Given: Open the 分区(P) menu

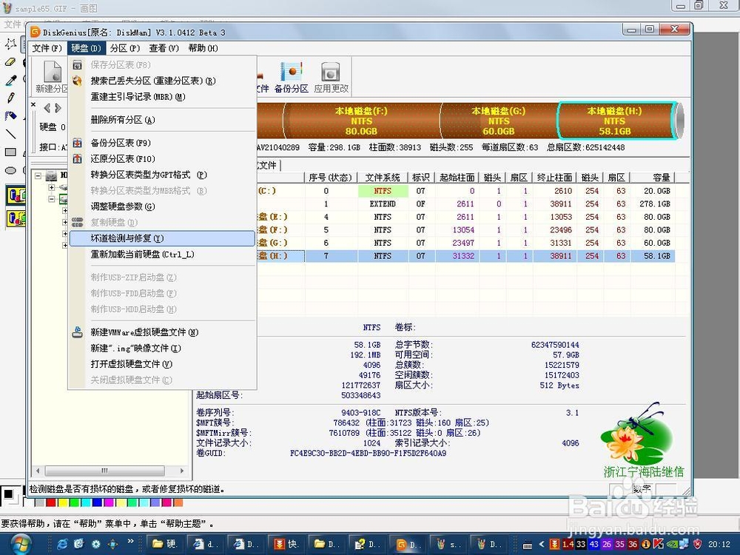Looking at the screenshot, I should click(x=124, y=48).
